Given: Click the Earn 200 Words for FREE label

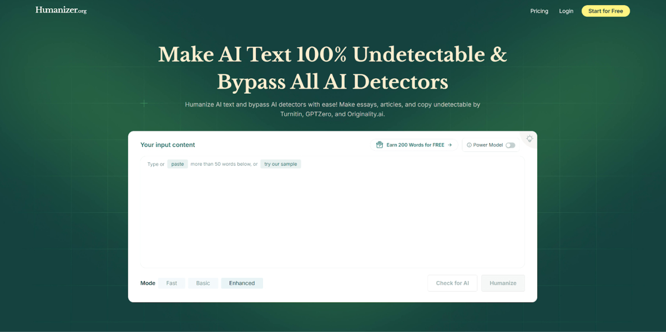Looking at the screenshot, I should tap(415, 145).
